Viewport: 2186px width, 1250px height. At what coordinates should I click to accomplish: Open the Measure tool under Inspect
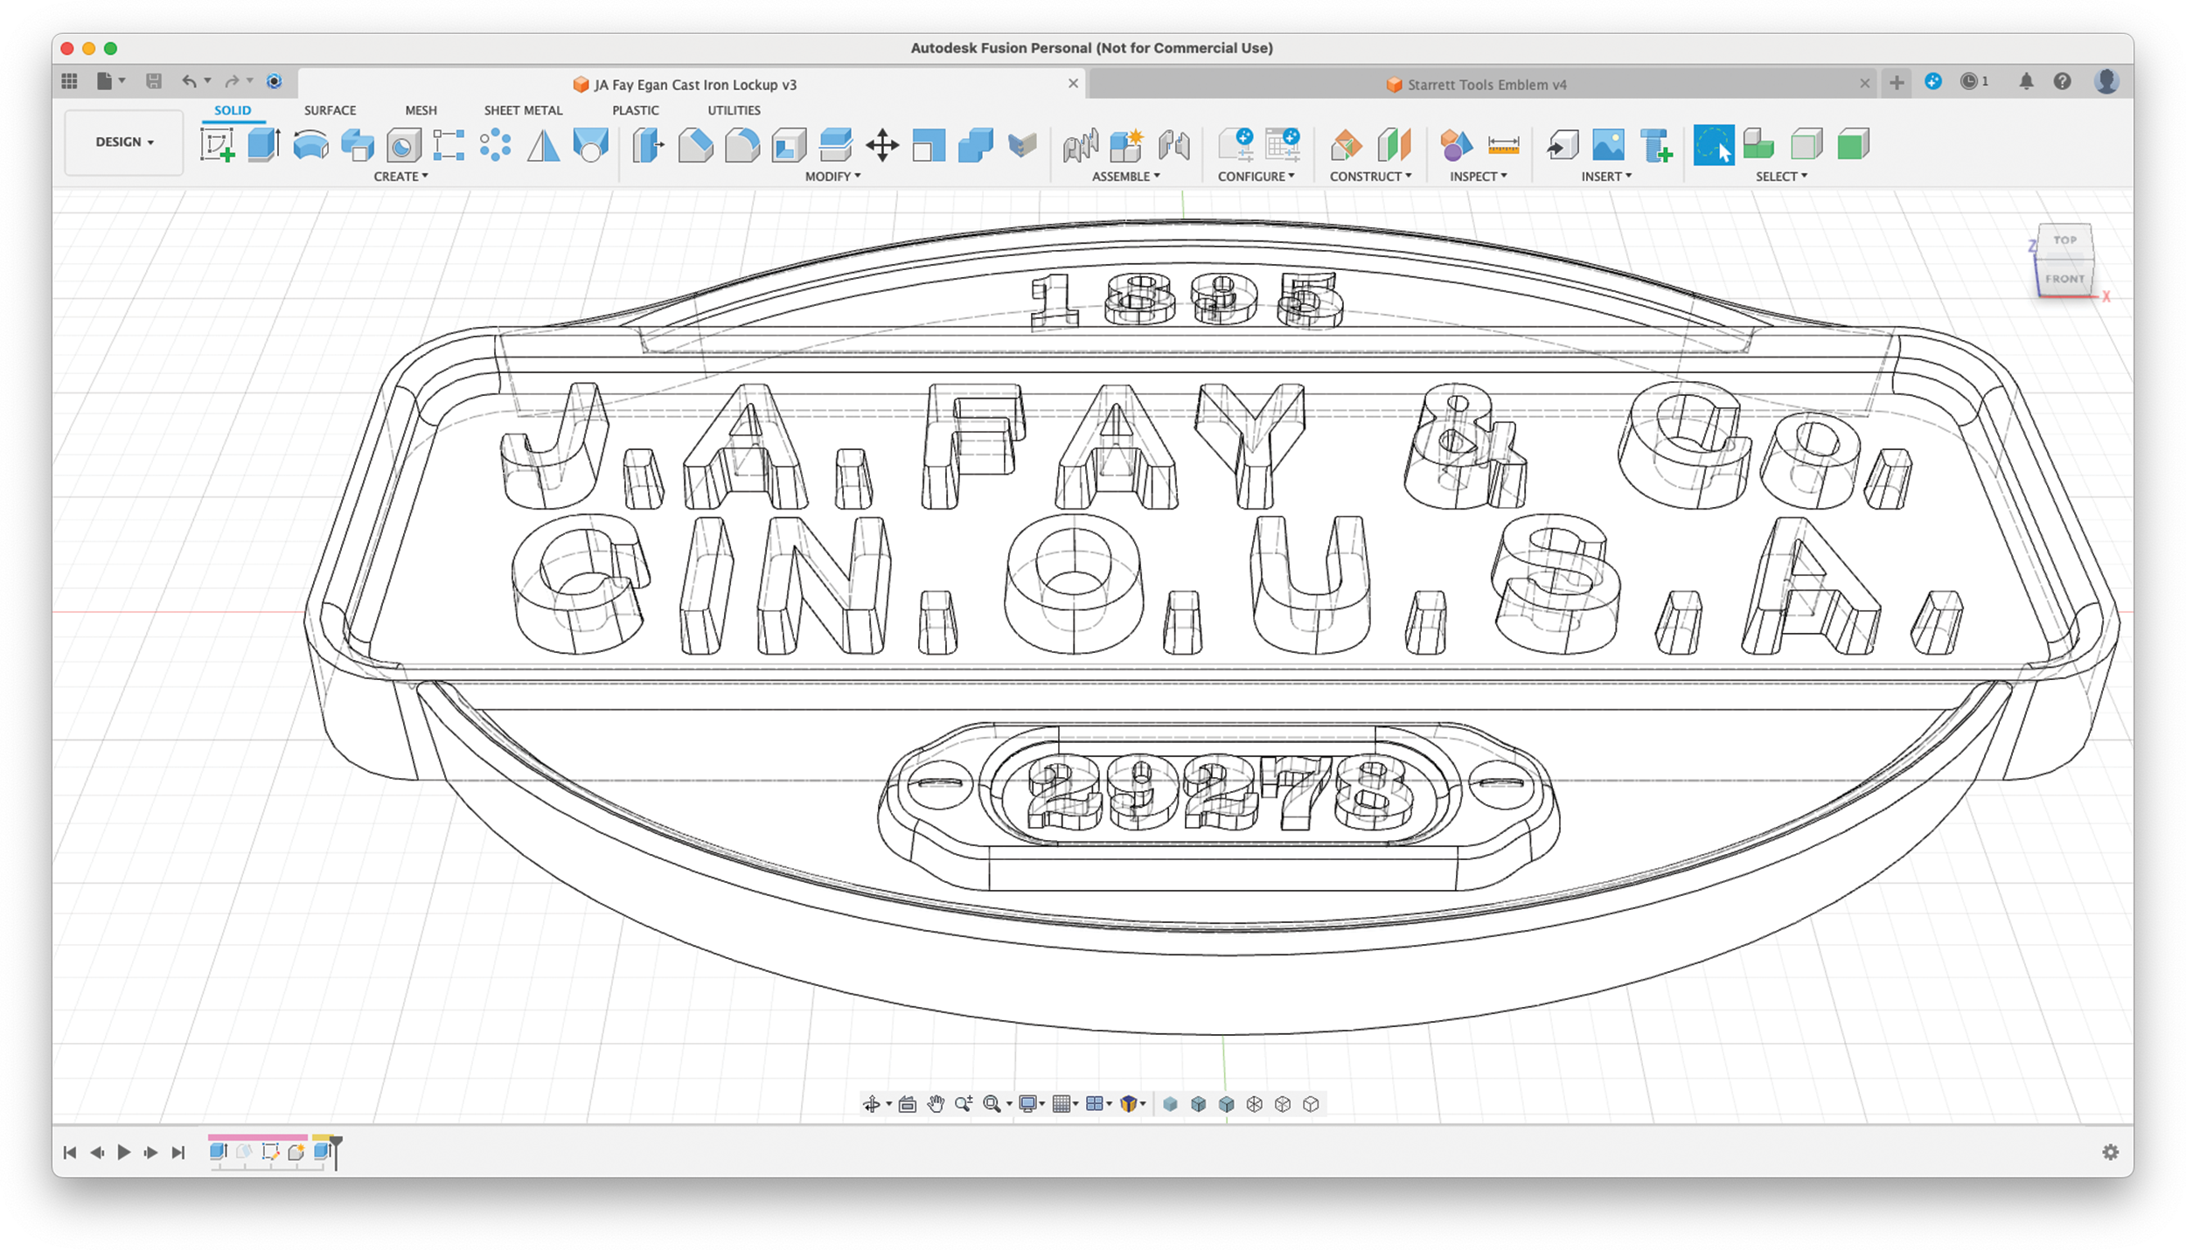1502,145
